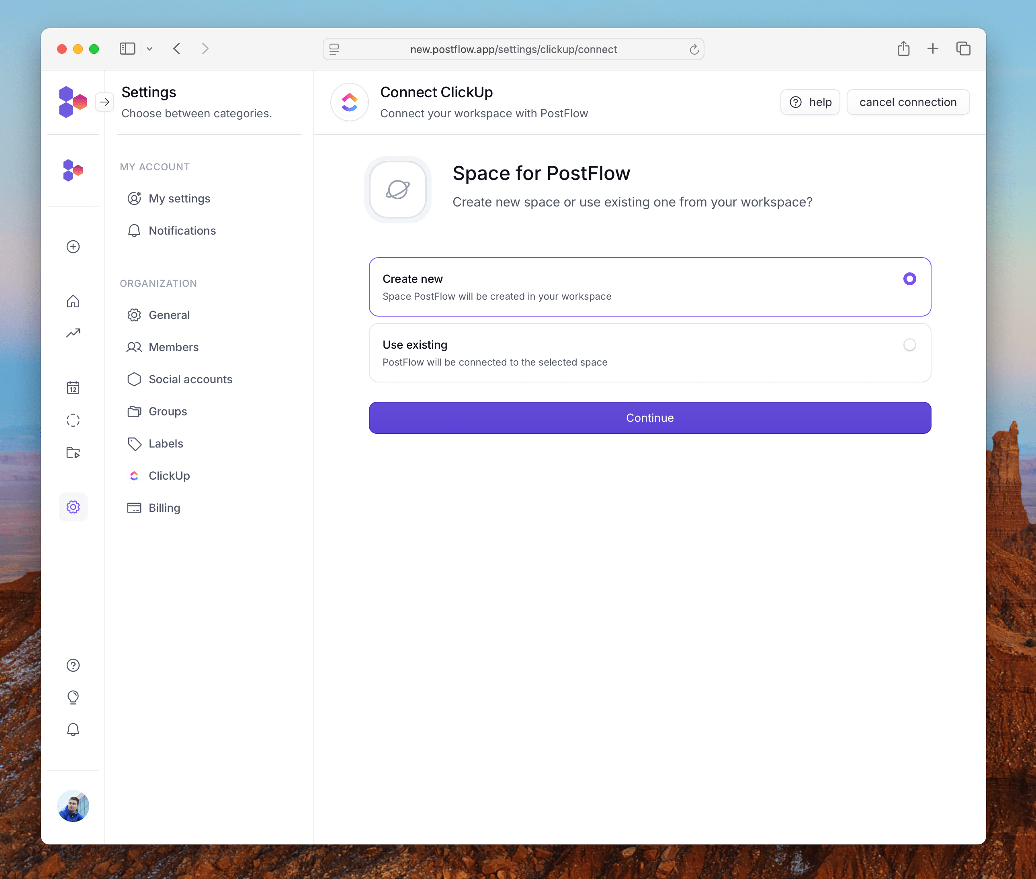Open the workspace icon below the logo

[x=73, y=170]
